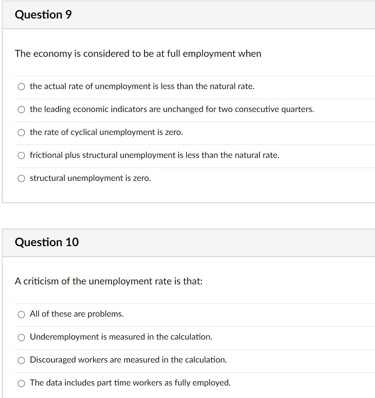375x398 pixels.
Task: Click the underemployment answer text label
Action: click(121, 337)
